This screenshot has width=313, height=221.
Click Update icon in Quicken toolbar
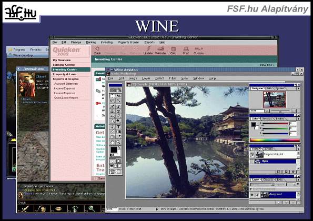[148, 51]
